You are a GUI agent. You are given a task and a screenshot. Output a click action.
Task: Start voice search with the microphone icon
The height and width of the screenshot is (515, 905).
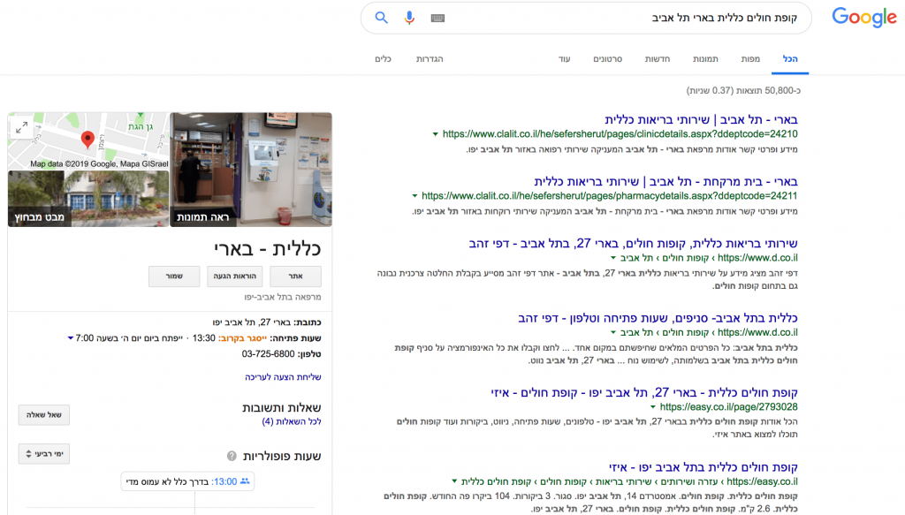tap(409, 18)
